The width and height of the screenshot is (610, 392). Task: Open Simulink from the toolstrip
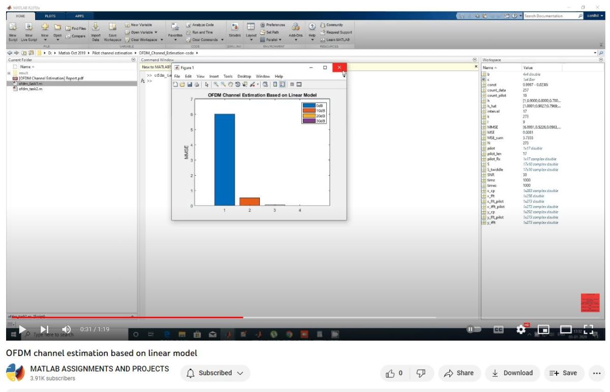tap(235, 29)
